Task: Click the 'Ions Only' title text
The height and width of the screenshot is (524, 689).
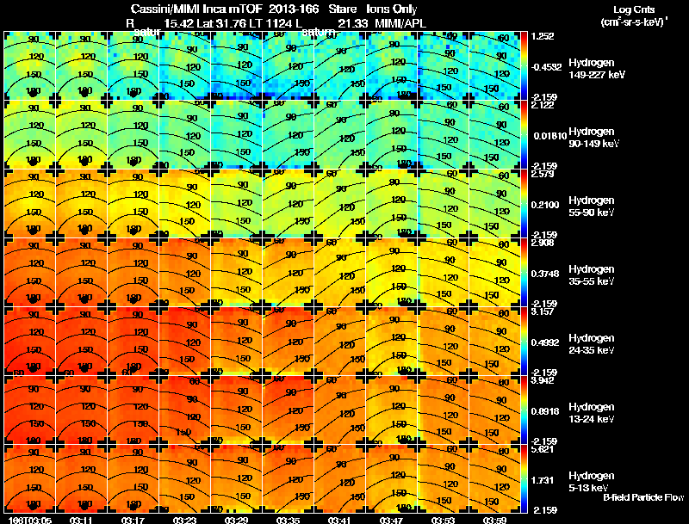Action: tap(392, 9)
